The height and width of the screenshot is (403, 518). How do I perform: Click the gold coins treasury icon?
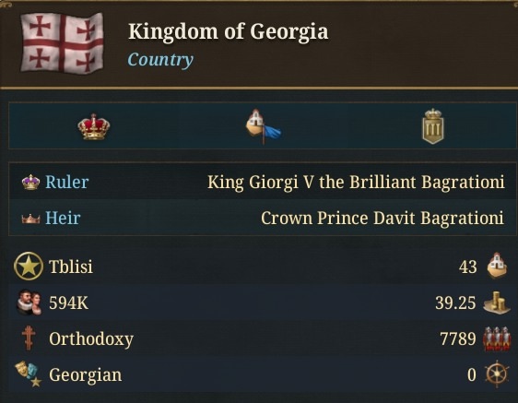click(x=497, y=302)
